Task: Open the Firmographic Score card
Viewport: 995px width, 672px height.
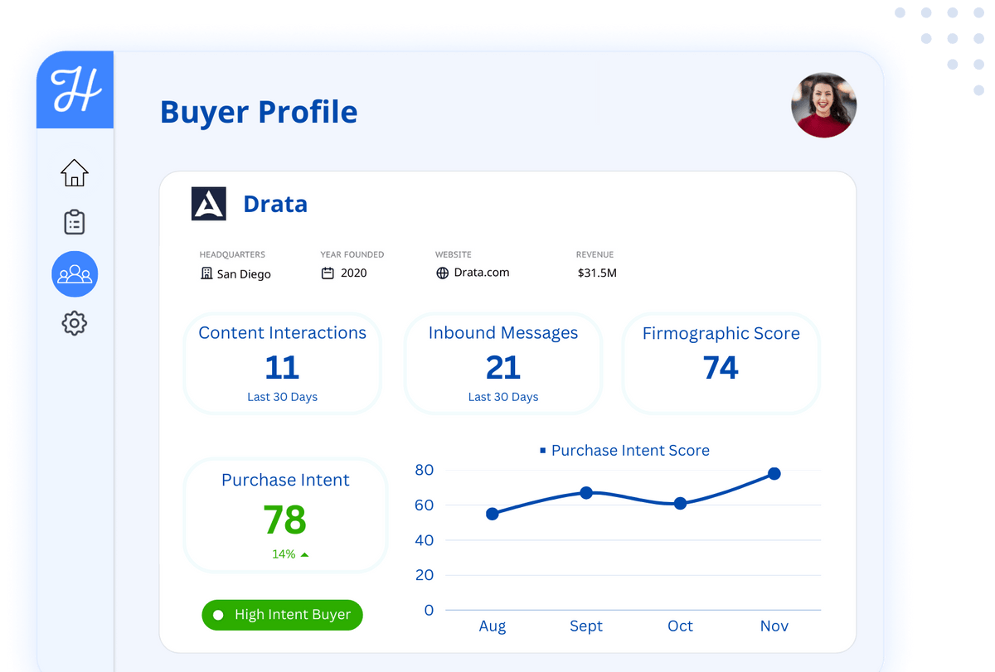Action: point(721,364)
